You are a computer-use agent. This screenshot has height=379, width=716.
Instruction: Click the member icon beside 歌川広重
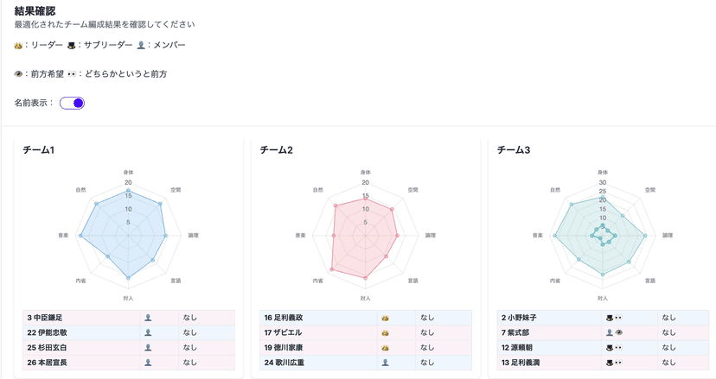click(385, 363)
